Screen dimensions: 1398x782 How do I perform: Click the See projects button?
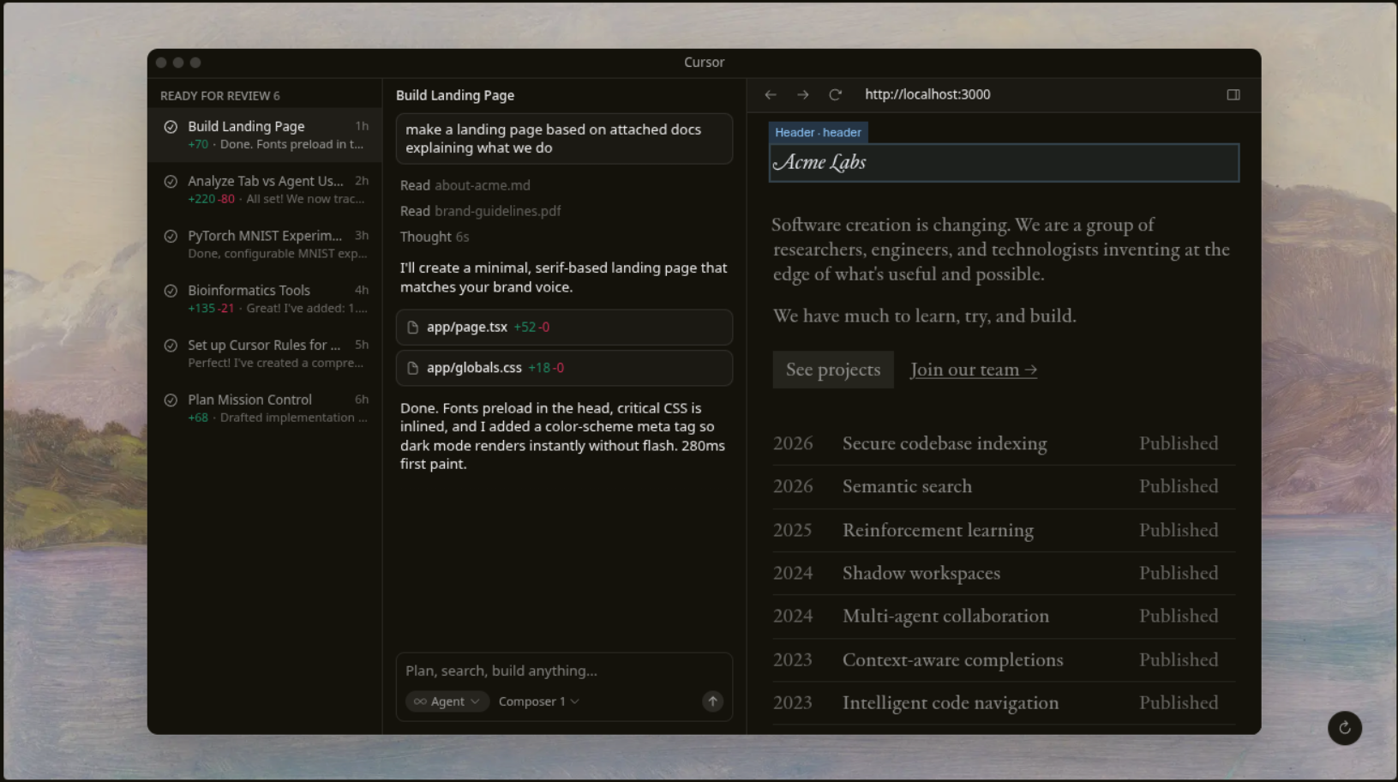click(832, 370)
